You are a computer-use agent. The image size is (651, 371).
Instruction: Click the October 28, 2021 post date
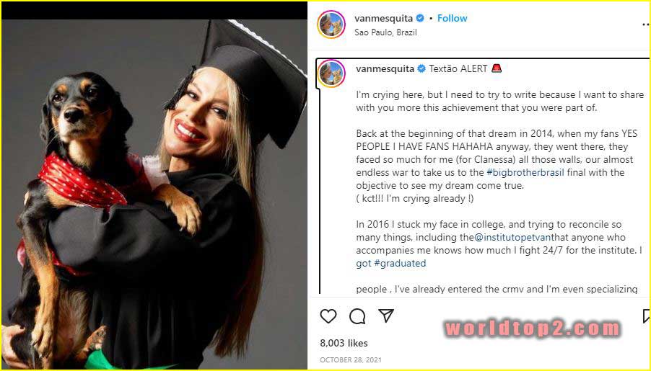350,359
